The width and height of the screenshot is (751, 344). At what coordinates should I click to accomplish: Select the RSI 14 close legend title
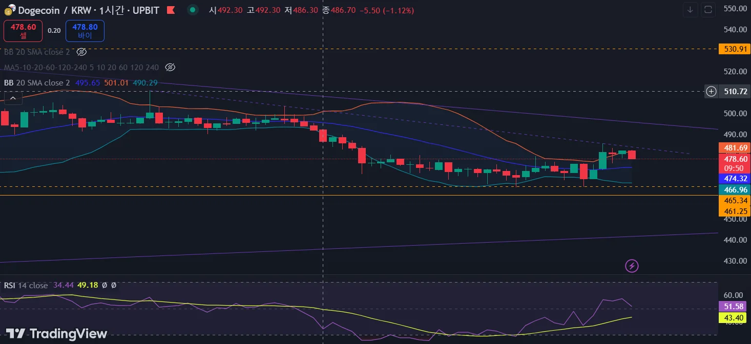[26, 286]
